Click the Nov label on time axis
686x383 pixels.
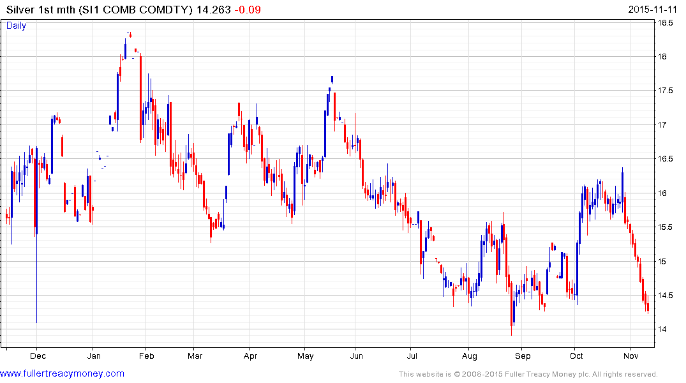pyautogui.click(x=631, y=356)
